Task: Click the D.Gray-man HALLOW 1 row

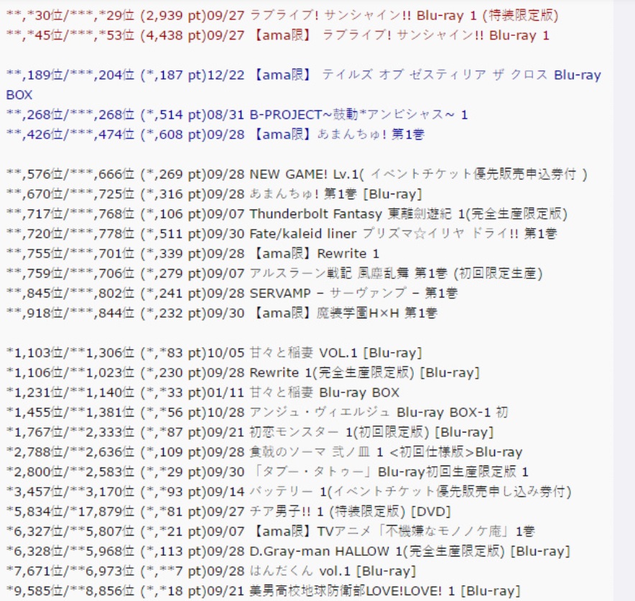Action: (x=288, y=552)
